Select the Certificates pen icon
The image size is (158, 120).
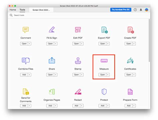tap(130, 60)
